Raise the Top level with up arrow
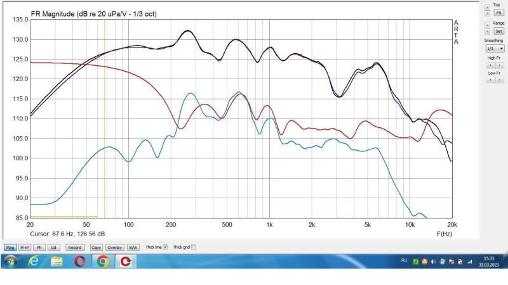508x285 pixels. 487,7
